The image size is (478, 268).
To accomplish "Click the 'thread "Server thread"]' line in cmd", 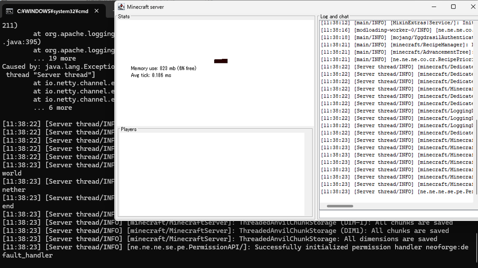I will (50, 75).
